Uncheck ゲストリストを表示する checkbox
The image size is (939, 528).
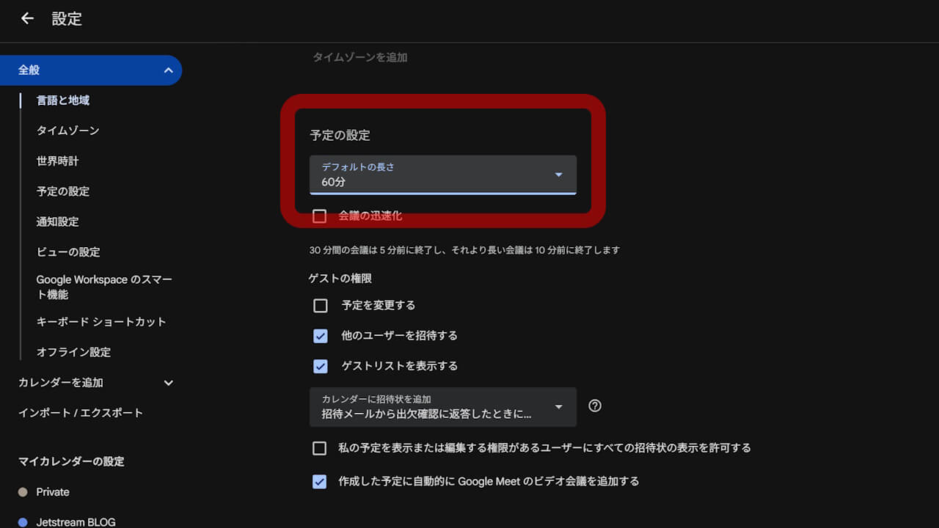(x=321, y=366)
